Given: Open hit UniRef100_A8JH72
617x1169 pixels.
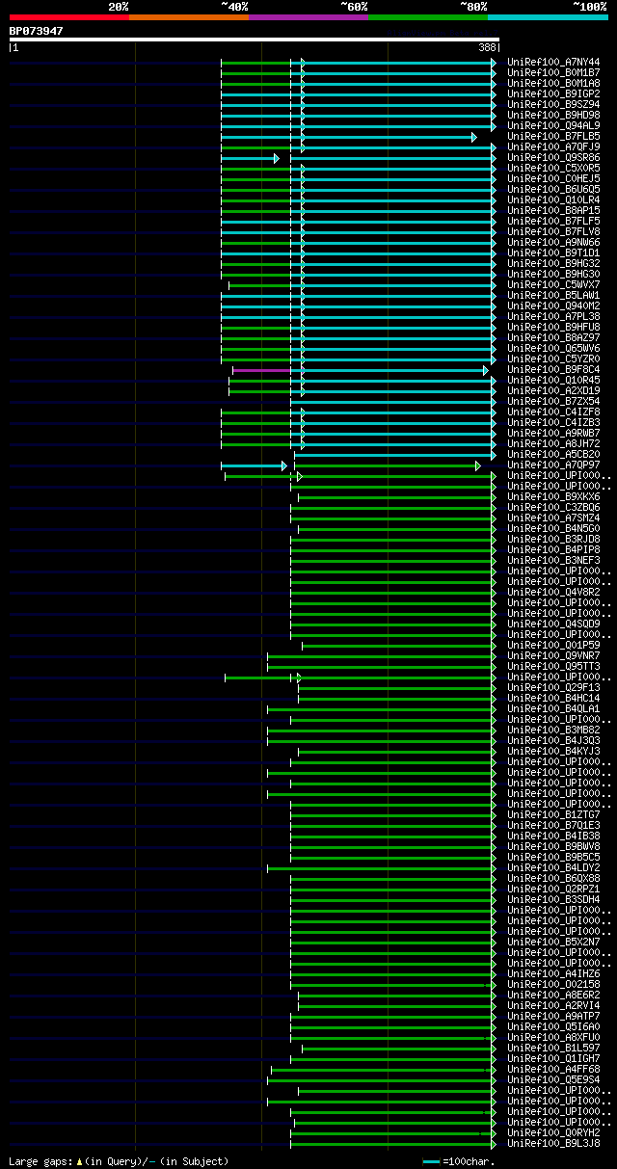Looking at the screenshot, I should click(553, 443).
